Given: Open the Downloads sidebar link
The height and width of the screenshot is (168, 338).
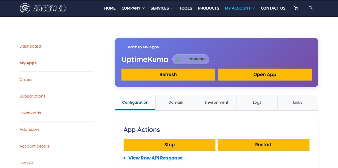Looking at the screenshot, I should (30, 113).
